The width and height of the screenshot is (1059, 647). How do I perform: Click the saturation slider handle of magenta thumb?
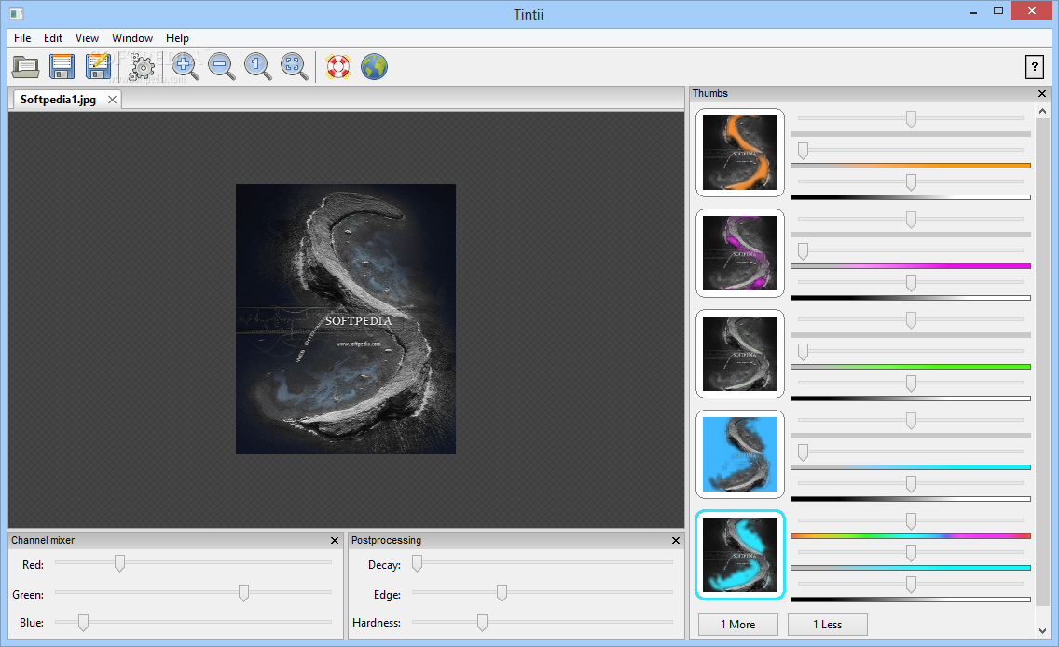(x=803, y=251)
